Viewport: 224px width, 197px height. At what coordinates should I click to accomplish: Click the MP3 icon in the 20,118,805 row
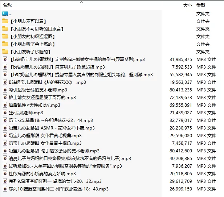[x=5, y=173]
